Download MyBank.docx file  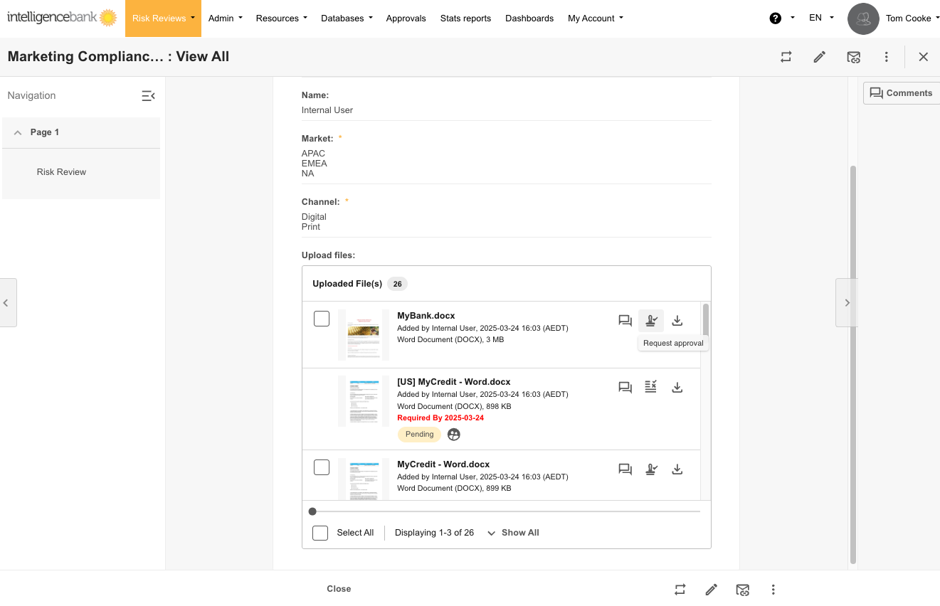[677, 321]
